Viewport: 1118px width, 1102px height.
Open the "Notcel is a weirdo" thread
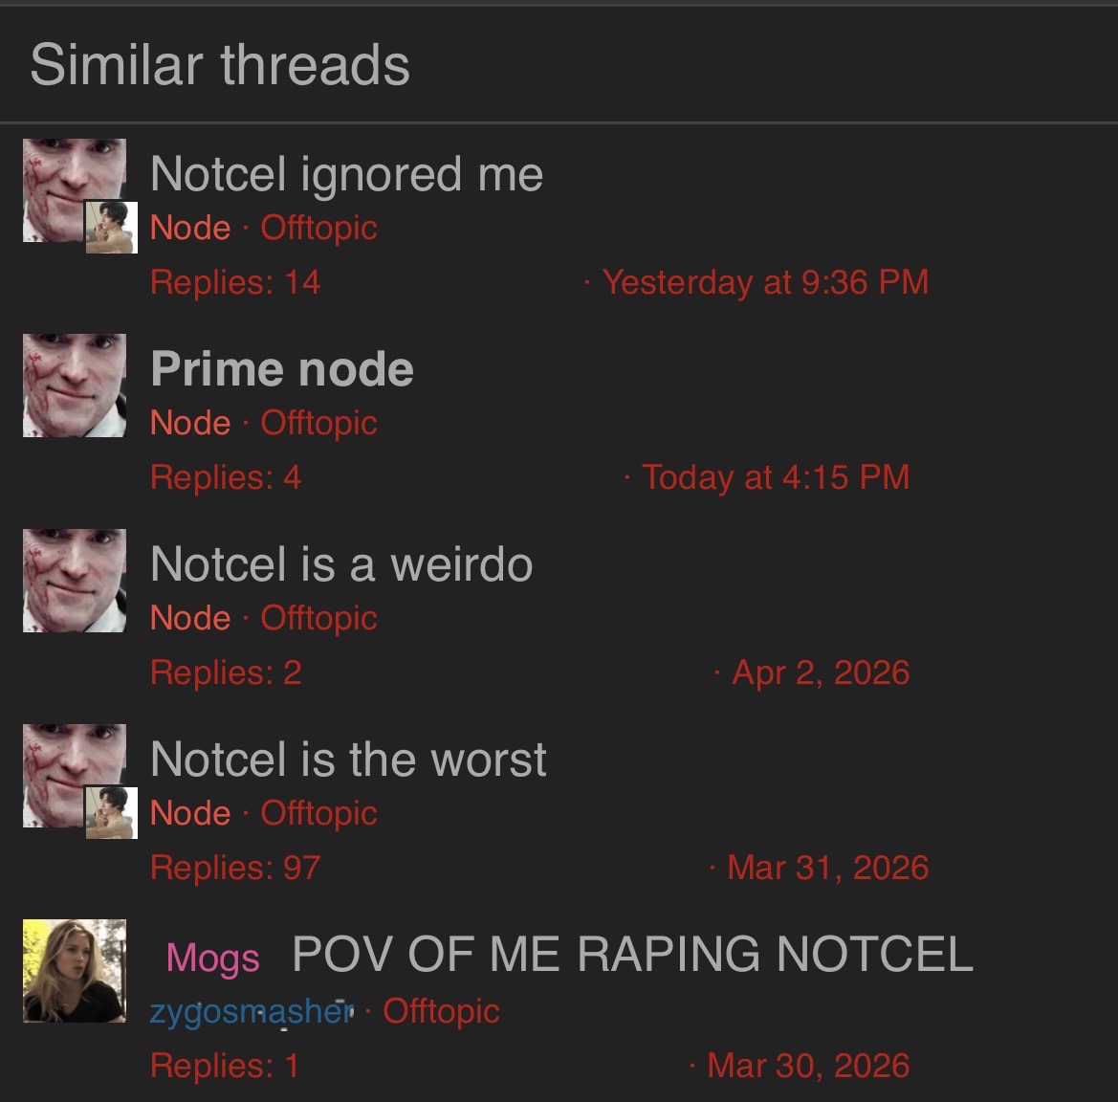[341, 564]
